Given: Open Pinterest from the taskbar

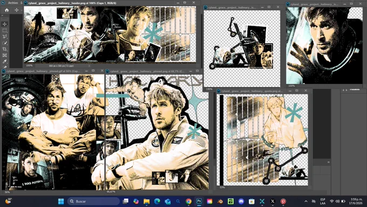Looking at the screenshot, I should (283, 202).
